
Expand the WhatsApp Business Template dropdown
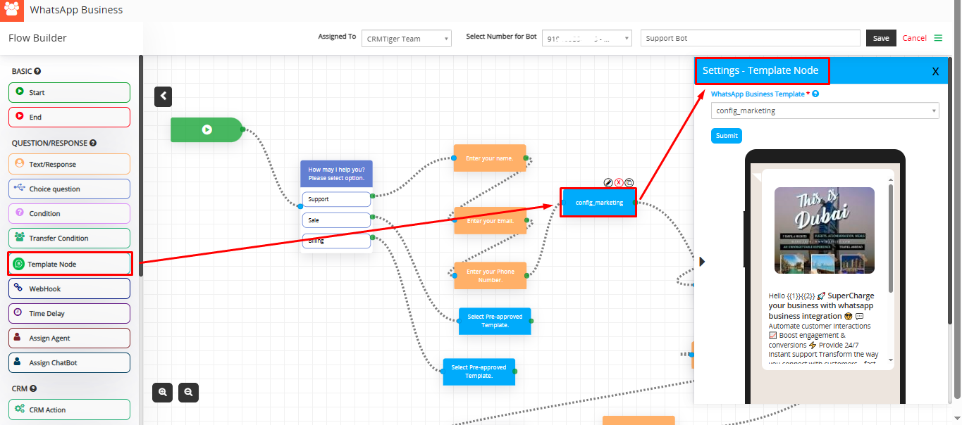coord(825,110)
